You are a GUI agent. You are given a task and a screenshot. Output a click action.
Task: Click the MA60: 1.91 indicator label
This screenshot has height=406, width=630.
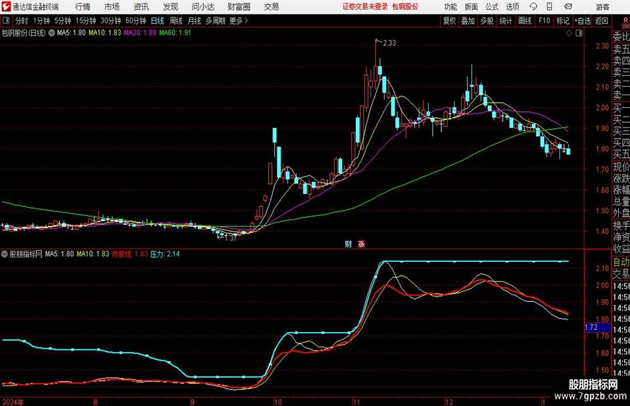[175, 33]
